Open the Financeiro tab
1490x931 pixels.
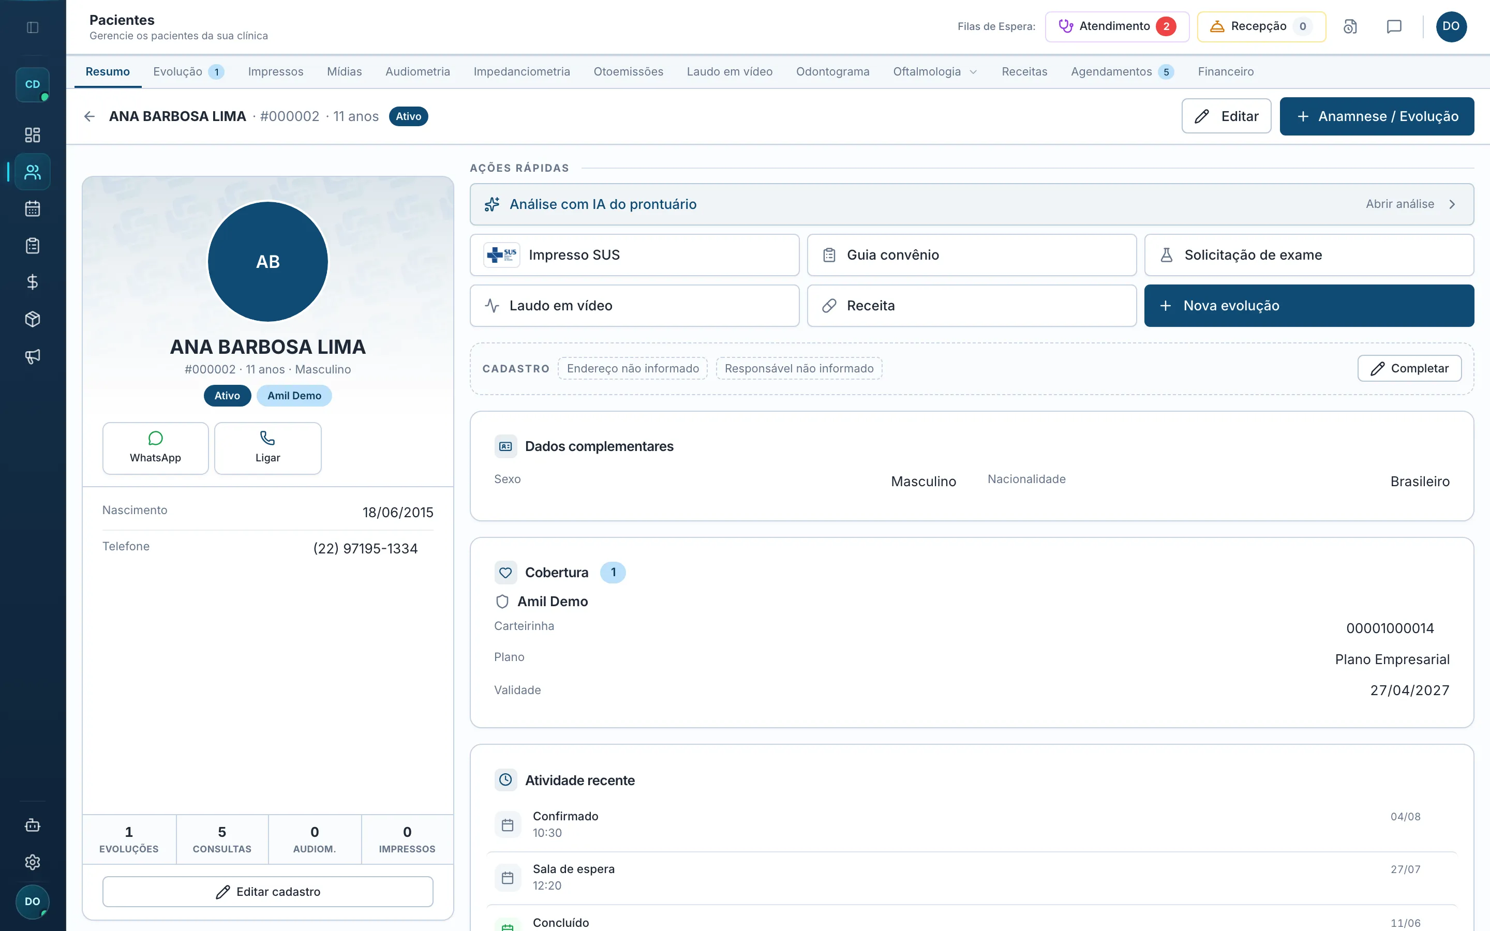click(x=1225, y=71)
